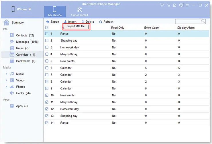The height and width of the screenshot is (144, 212).
Task: Open the hamburger menu icon
Action: coord(187,5)
